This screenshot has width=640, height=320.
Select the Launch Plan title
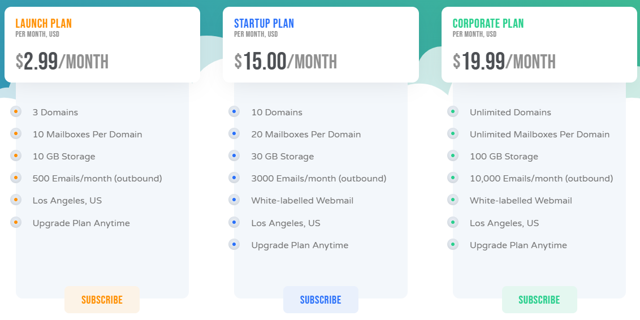point(44,24)
